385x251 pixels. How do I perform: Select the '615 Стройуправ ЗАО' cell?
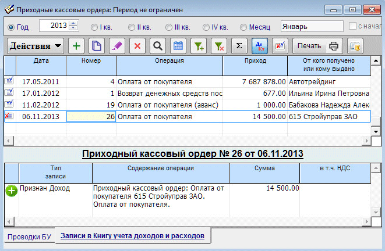click(329, 117)
